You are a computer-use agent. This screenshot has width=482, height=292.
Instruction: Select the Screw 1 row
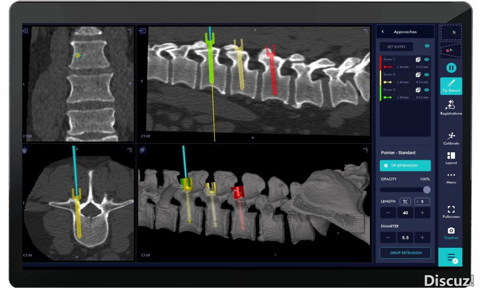[405, 63]
